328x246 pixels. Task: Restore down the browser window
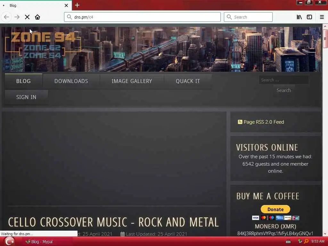309,2
